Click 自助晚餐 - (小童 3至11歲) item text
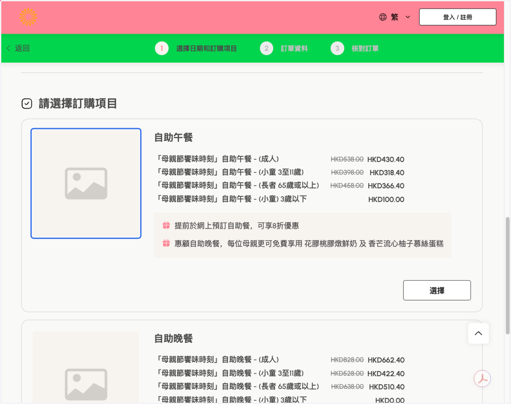Image resolution: width=511 pixels, height=404 pixels. coord(230,373)
